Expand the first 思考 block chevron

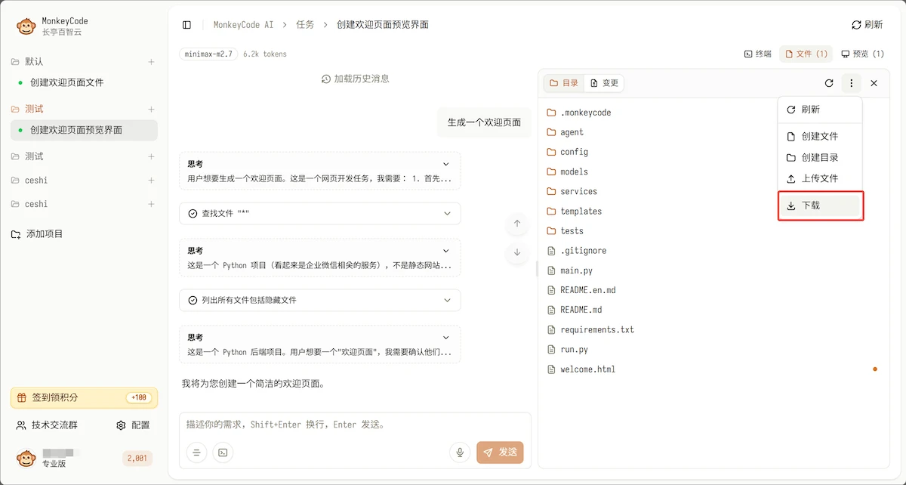[446, 164]
